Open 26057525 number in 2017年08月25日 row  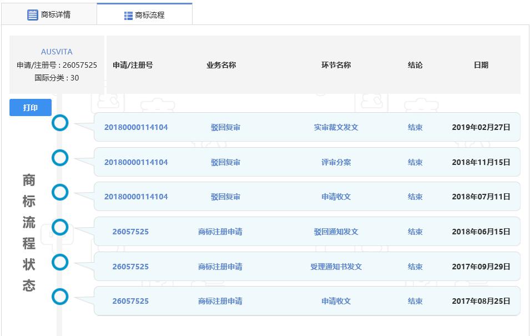[x=130, y=301]
